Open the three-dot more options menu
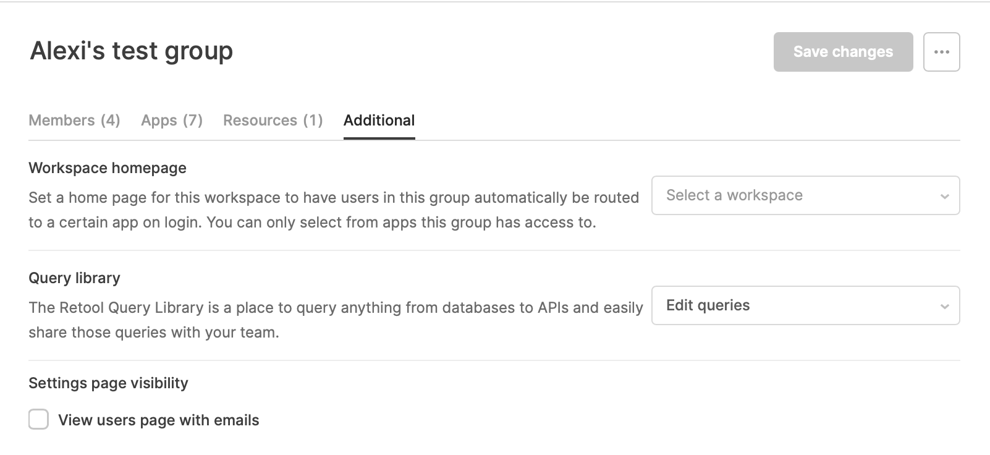Screen dimensions: 990x455 (x=941, y=52)
